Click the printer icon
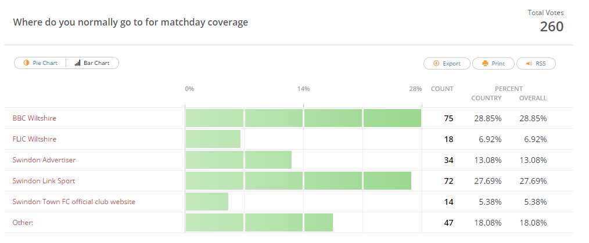589x243 pixels. pyautogui.click(x=484, y=64)
